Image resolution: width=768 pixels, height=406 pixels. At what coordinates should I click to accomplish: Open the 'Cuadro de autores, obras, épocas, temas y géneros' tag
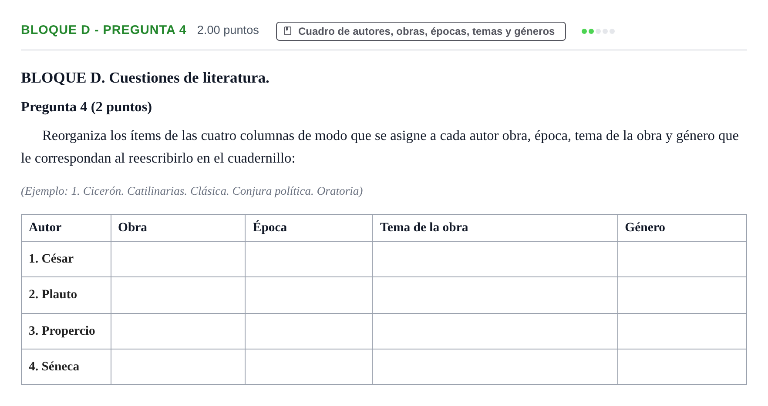tap(421, 31)
